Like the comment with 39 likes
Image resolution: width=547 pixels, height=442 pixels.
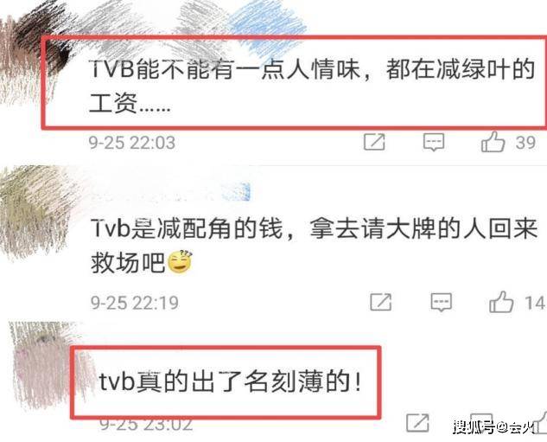click(x=493, y=141)
